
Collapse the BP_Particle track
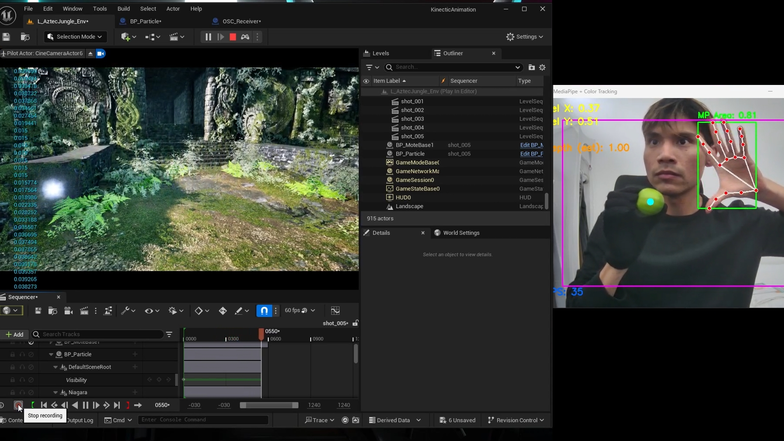tap(51, 354)
